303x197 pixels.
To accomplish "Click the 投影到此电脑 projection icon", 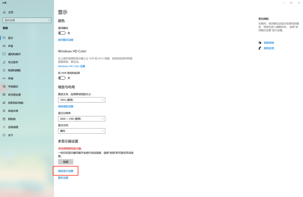I will pyautogui.click(x=4, y=103).
